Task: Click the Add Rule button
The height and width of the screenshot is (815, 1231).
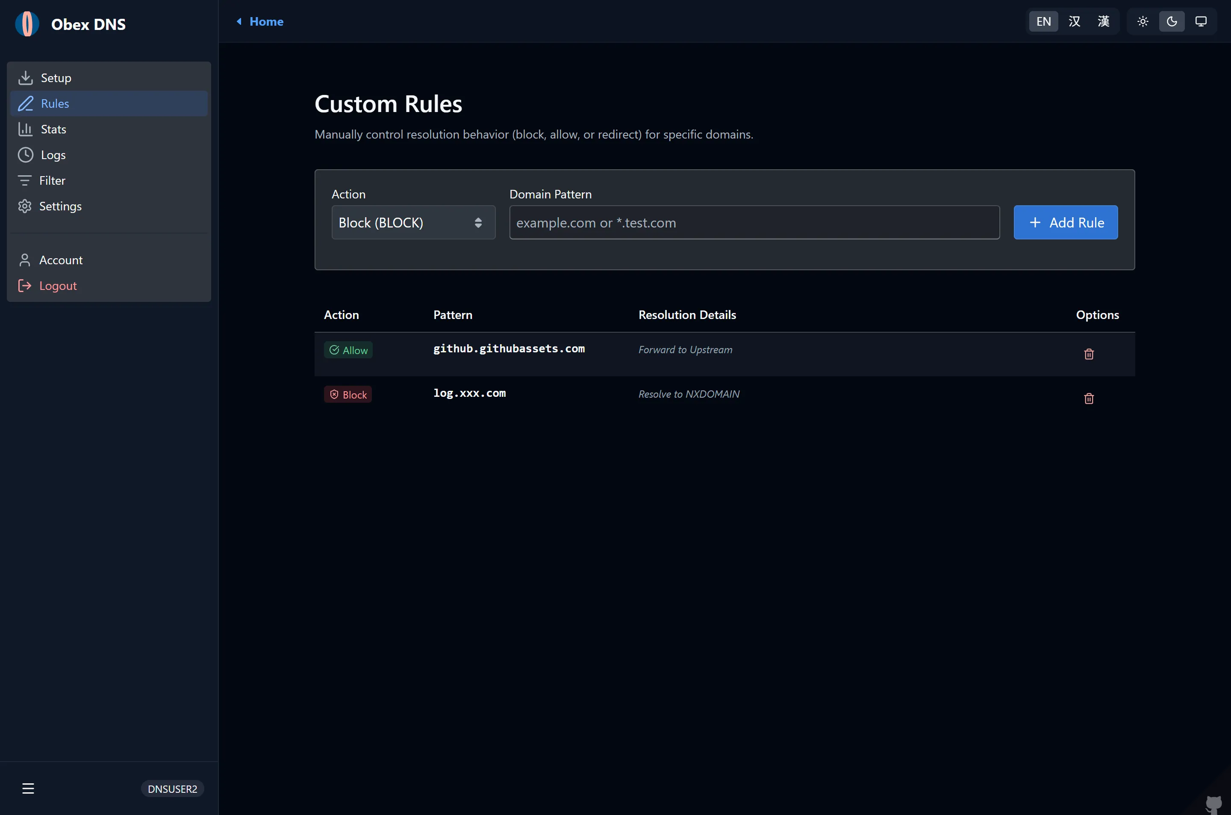Action: point(1065,222)
